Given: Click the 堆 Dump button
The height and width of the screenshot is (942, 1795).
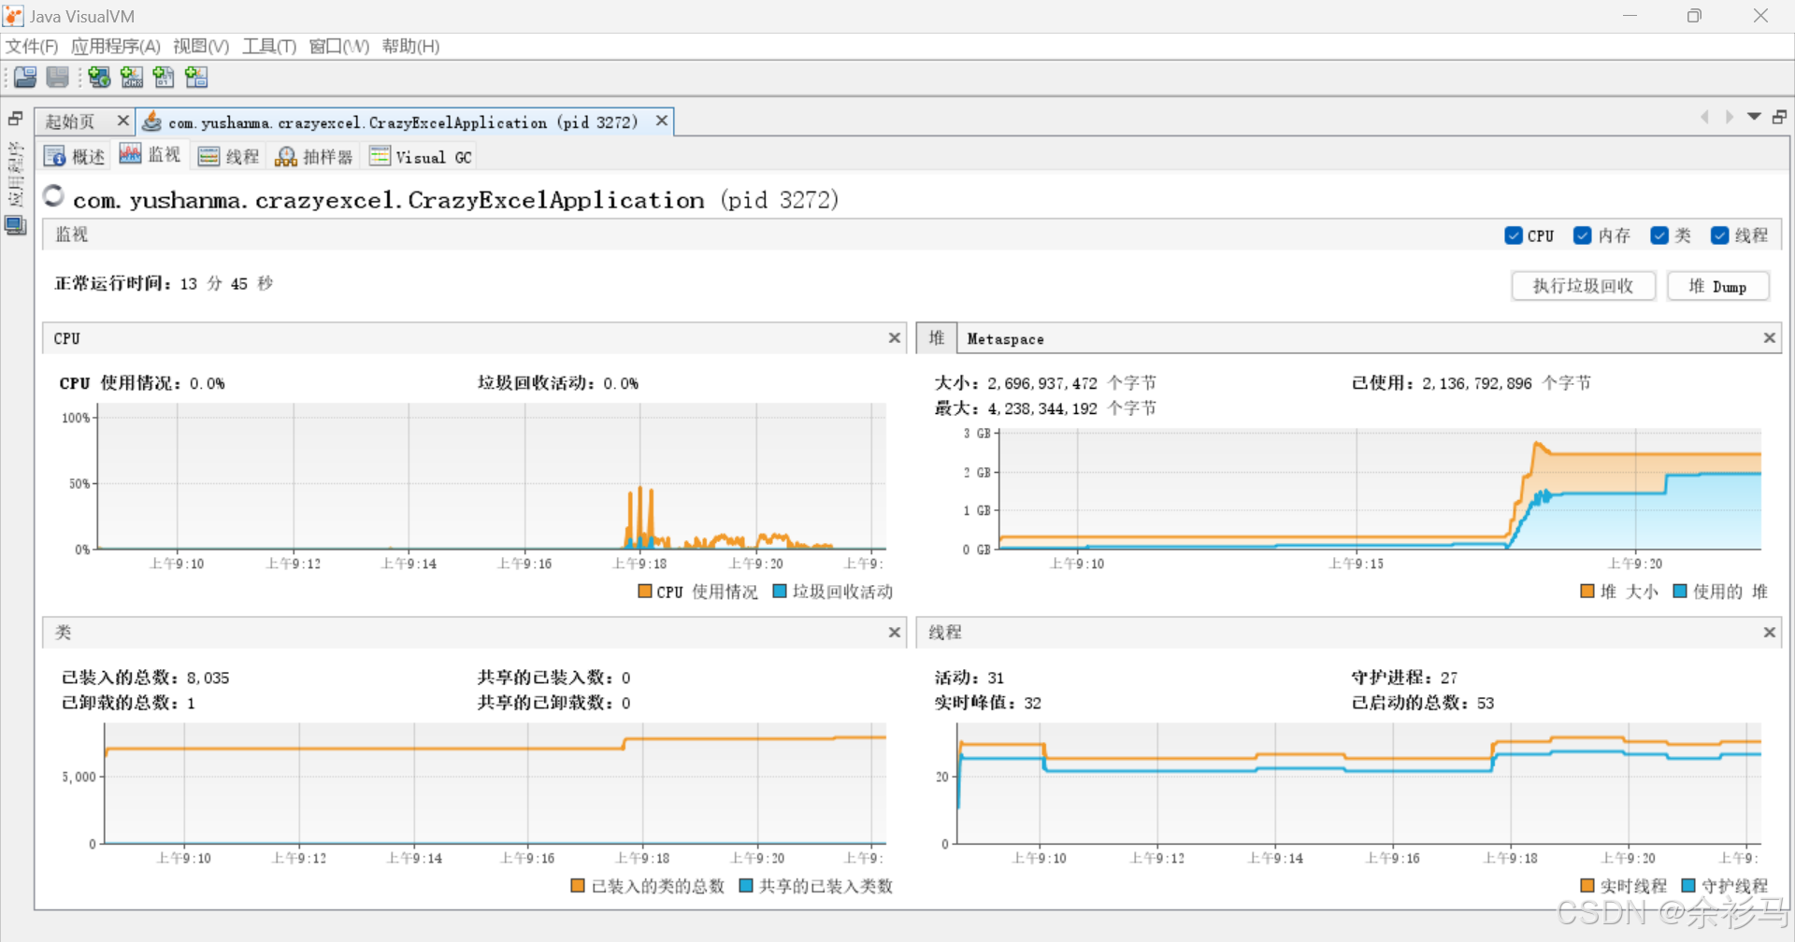Looking at the screenshot, I should [x=1717, y=286].
